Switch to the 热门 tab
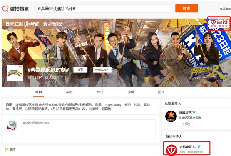 (100, 92)
